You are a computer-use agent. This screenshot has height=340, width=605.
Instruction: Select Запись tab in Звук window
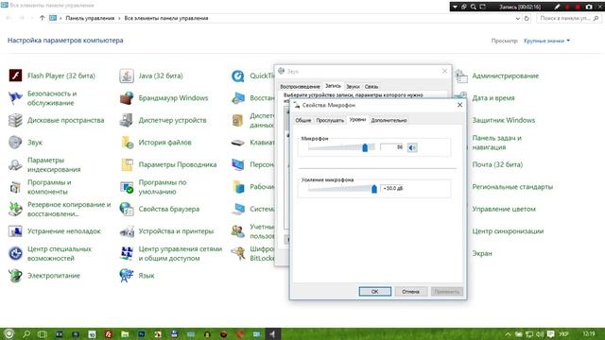click(x=333, y=86)
